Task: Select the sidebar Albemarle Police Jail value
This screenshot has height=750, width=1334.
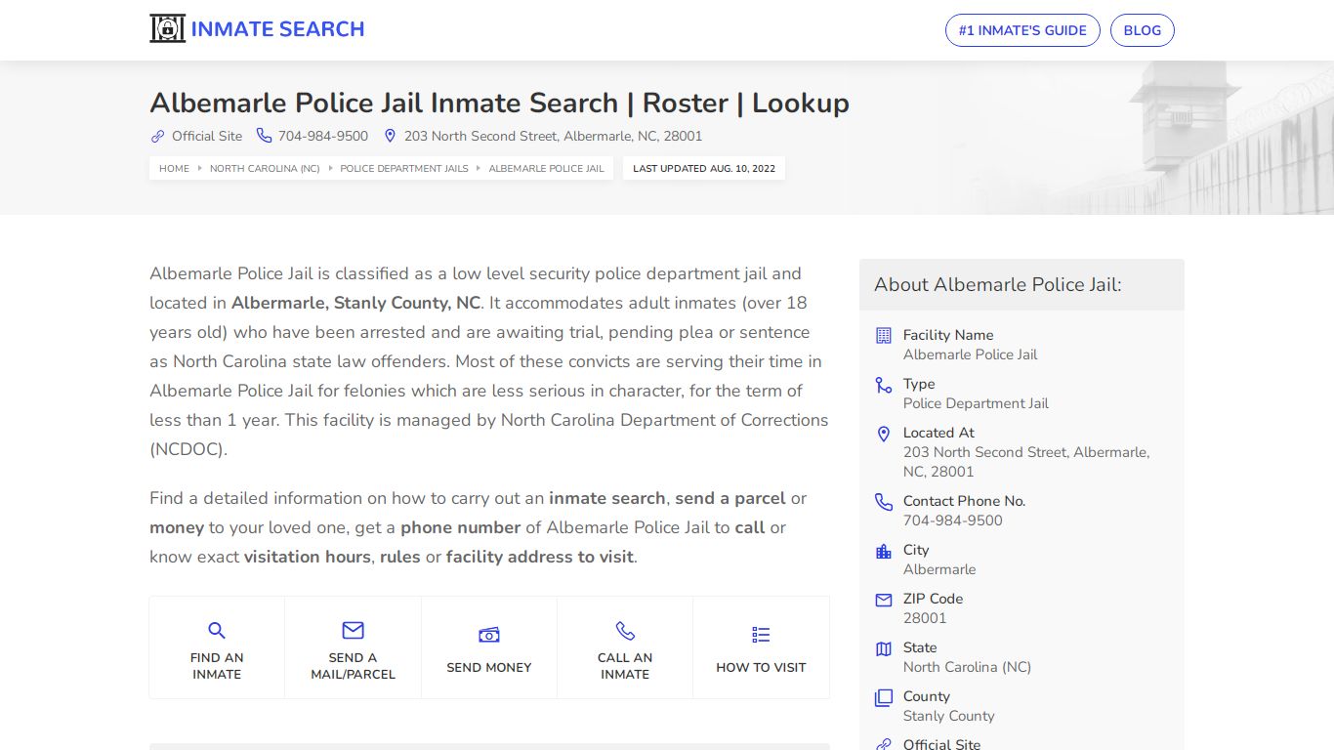Action: 970,354
